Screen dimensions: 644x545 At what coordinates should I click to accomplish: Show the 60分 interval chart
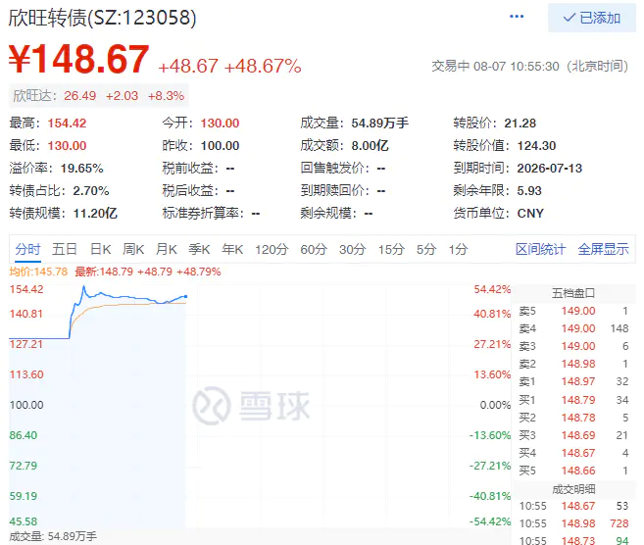tap(314, 249)
